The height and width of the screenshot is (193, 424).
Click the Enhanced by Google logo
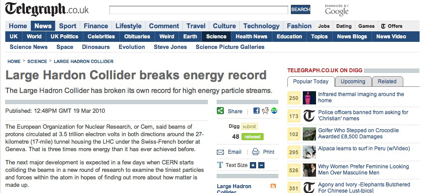[337, 10]
